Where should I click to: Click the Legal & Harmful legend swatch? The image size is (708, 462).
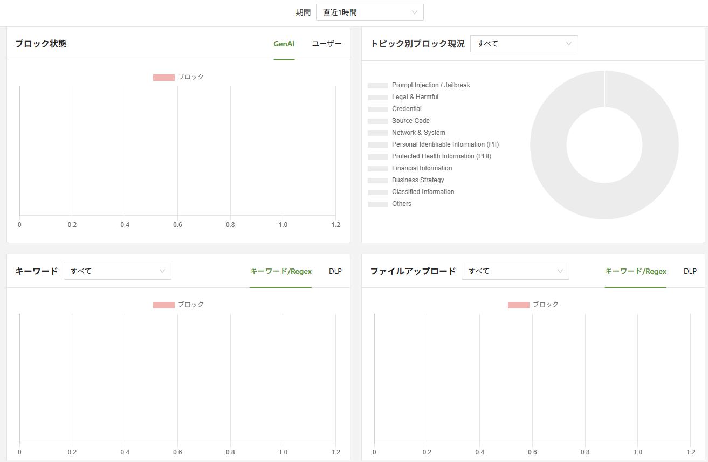coord(378,98)
